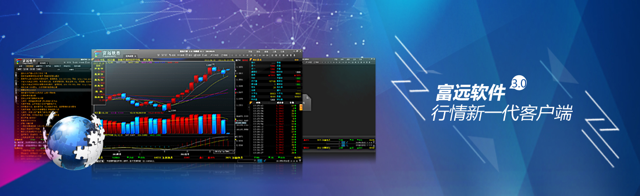Click the 富远软件 logo in center trading window
640x196 pixels.
[108, 53]
